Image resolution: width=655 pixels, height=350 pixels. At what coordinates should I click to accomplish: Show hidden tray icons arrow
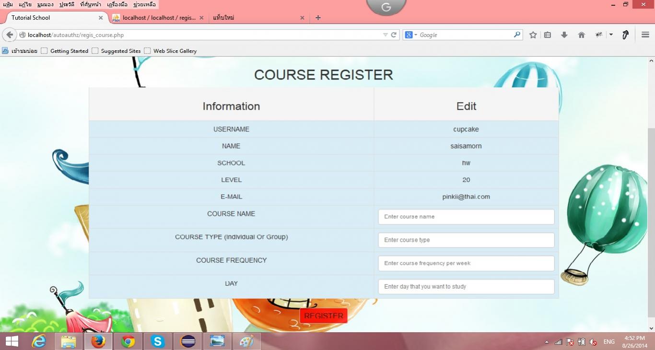click(x=547, y=342)
